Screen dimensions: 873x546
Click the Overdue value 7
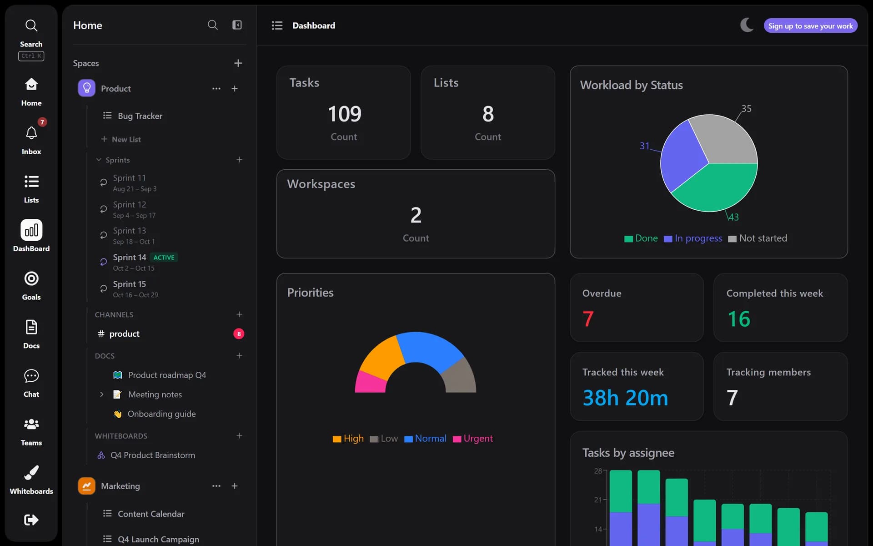(588, 318)
